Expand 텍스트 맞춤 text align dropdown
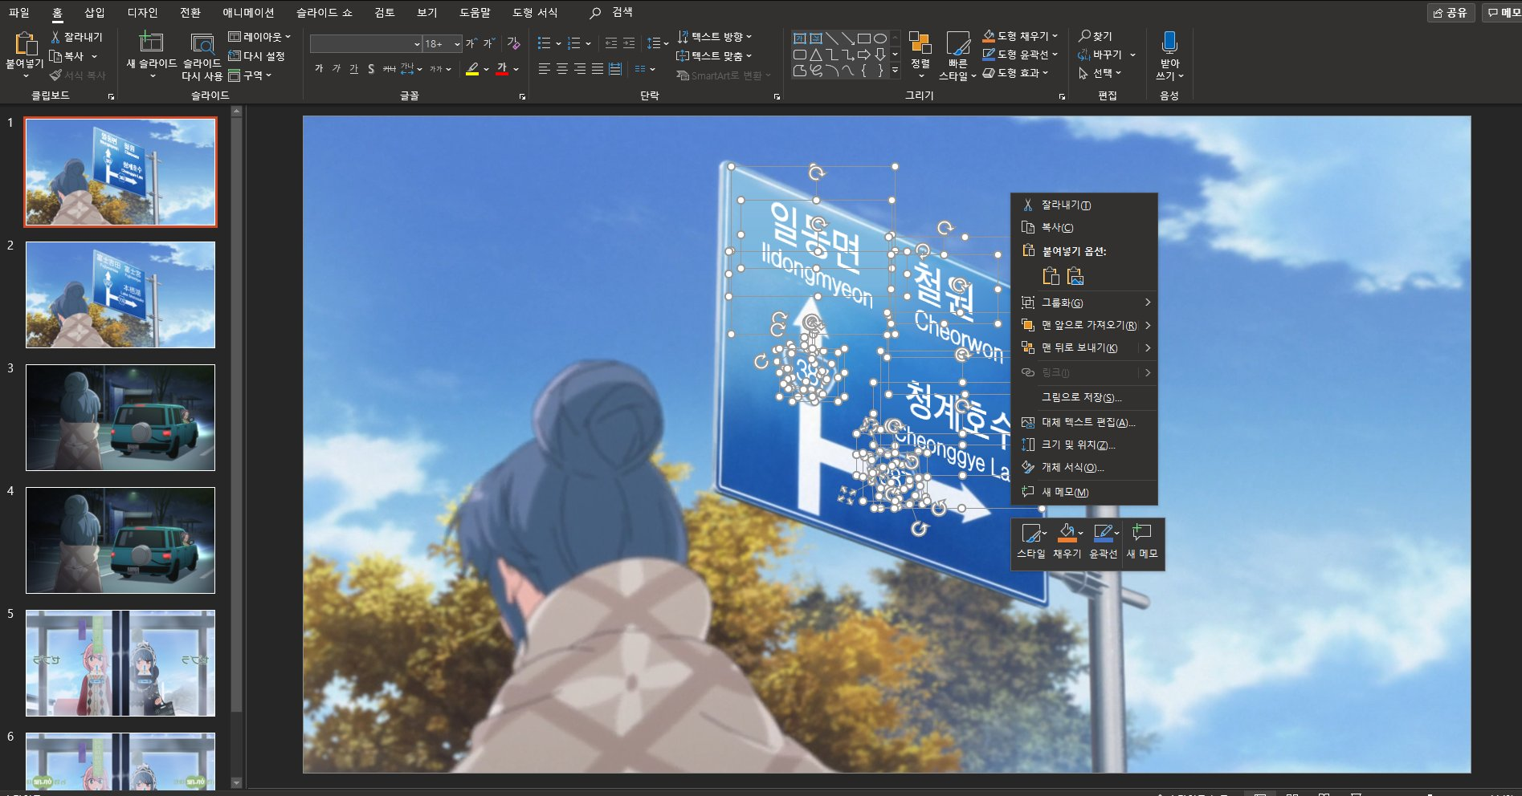 (714, 56)
